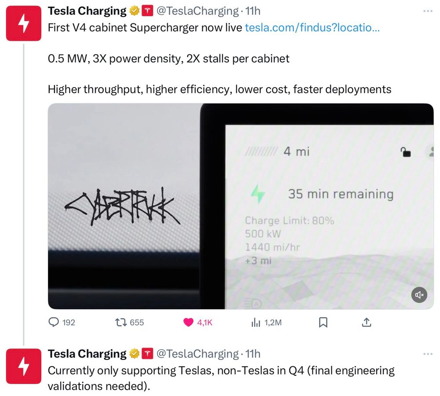View analytics showing 1,2M views

256,322
